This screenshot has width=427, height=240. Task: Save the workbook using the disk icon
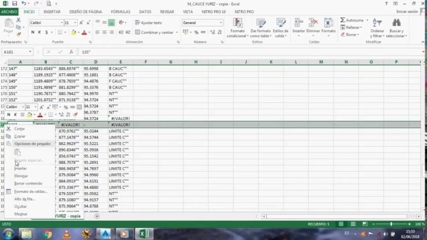tap(14, 3)
